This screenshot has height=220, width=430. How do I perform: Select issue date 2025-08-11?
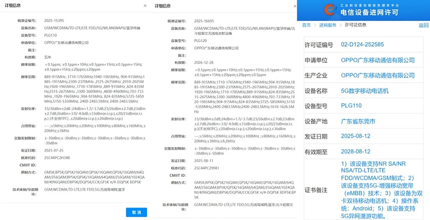[x=204, y=161]
